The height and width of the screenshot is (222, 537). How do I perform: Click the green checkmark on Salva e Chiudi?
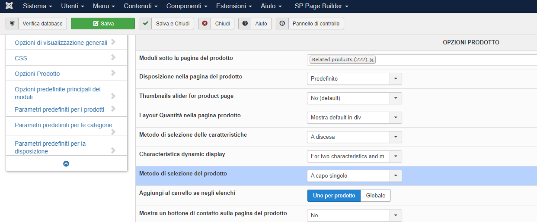146,23
